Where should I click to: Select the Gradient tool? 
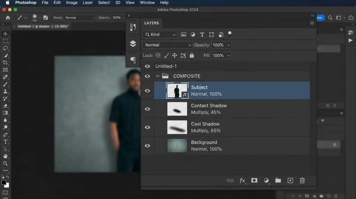point(5,113)
